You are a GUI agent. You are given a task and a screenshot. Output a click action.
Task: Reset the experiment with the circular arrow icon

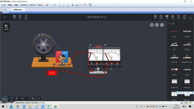(26, 17)
